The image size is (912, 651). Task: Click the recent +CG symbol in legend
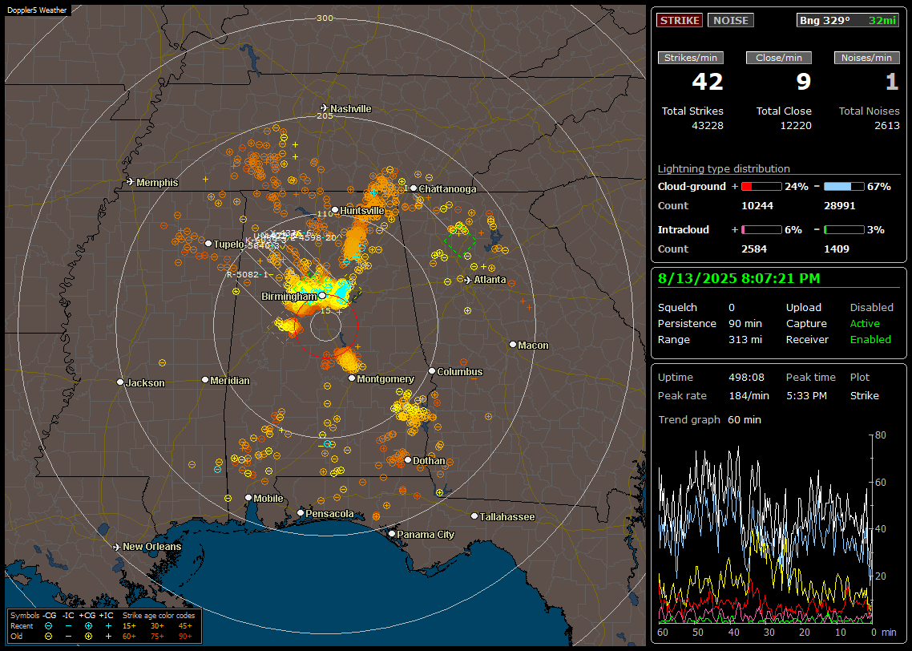[x=88, y=626]
